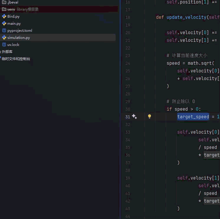Click line number 31 in the gutter
Viewport: 220px width, 219px height.
128,117
